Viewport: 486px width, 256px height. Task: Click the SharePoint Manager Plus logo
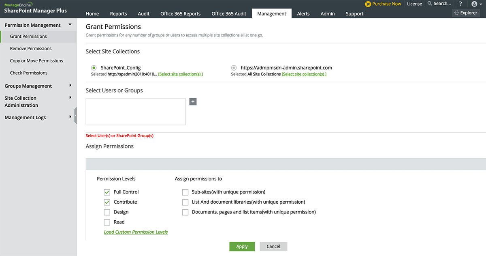36,8
